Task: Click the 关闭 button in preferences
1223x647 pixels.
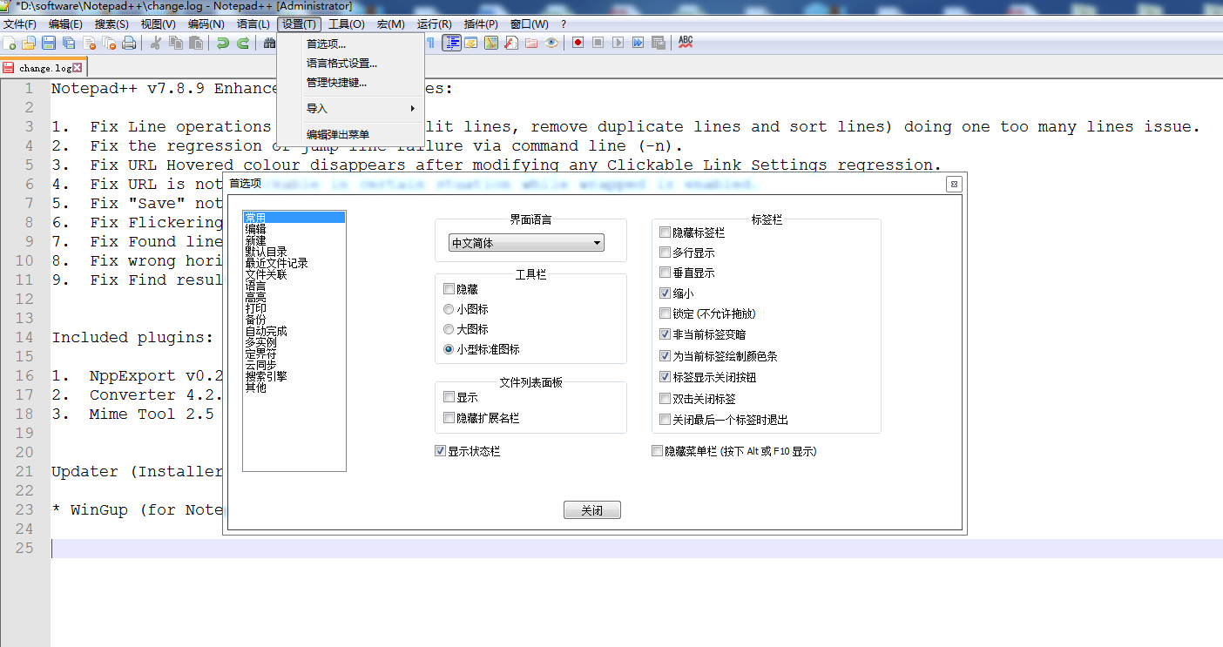Action: tap(592, 510)
